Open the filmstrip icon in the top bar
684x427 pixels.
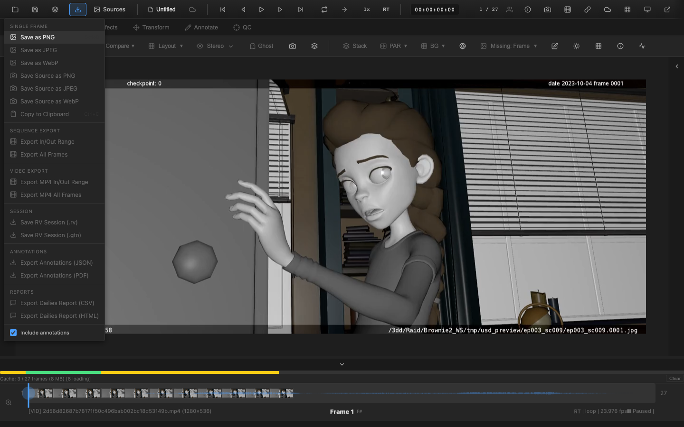[567, 9]
